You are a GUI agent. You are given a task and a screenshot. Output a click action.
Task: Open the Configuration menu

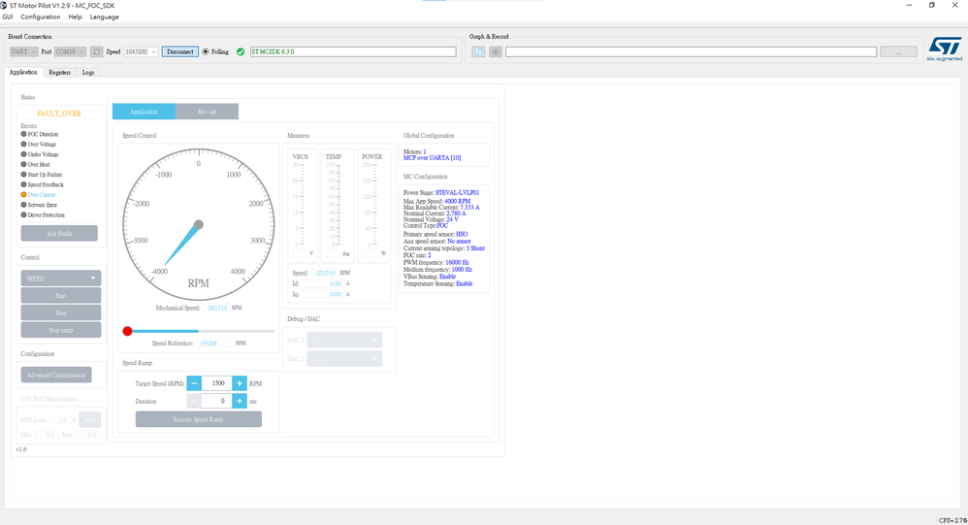click(x=40, y=16)
